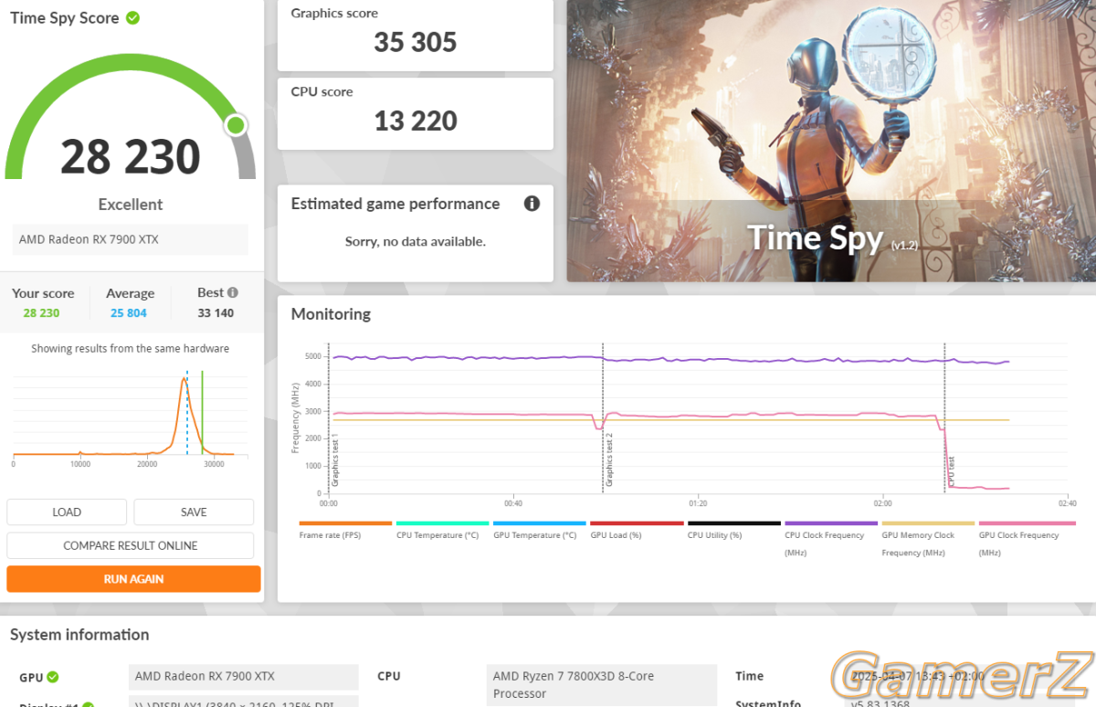Screen dimensions: 1096x707
Task: Click the purple CPU clock frequency line in Monitoring
Action: [671, 360]
